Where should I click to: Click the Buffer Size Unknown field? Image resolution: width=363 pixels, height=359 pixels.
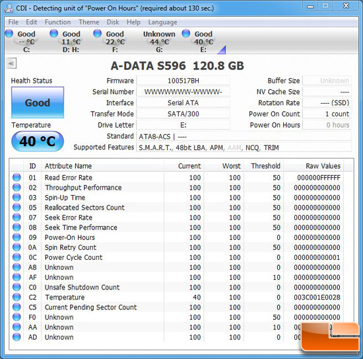[x=327, y=81]
